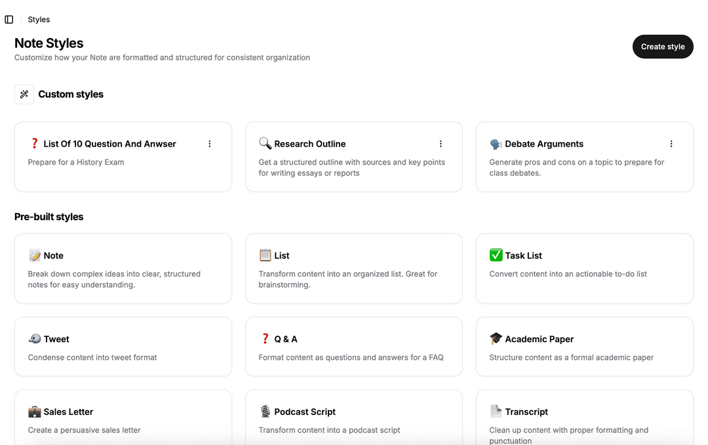Open the Research Outline three-dot menu
708x445 pixels.
pos(441,144)
